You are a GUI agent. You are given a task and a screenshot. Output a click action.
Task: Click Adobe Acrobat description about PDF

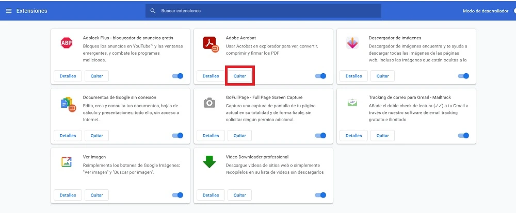272,50
